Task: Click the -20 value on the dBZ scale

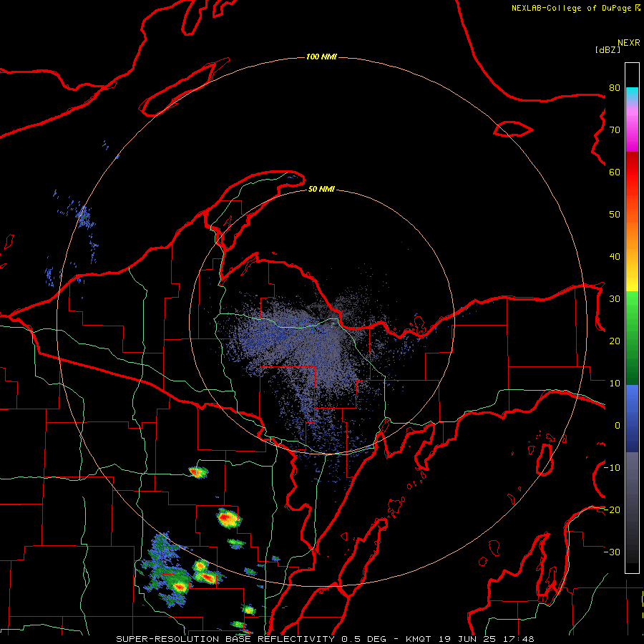Action: tap(612, 510)
